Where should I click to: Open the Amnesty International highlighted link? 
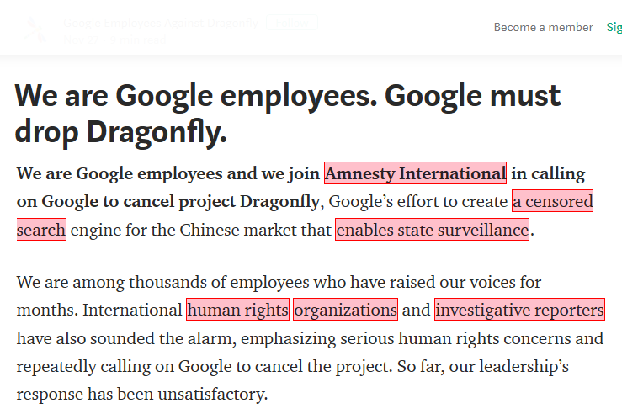[x=415, y=173]
